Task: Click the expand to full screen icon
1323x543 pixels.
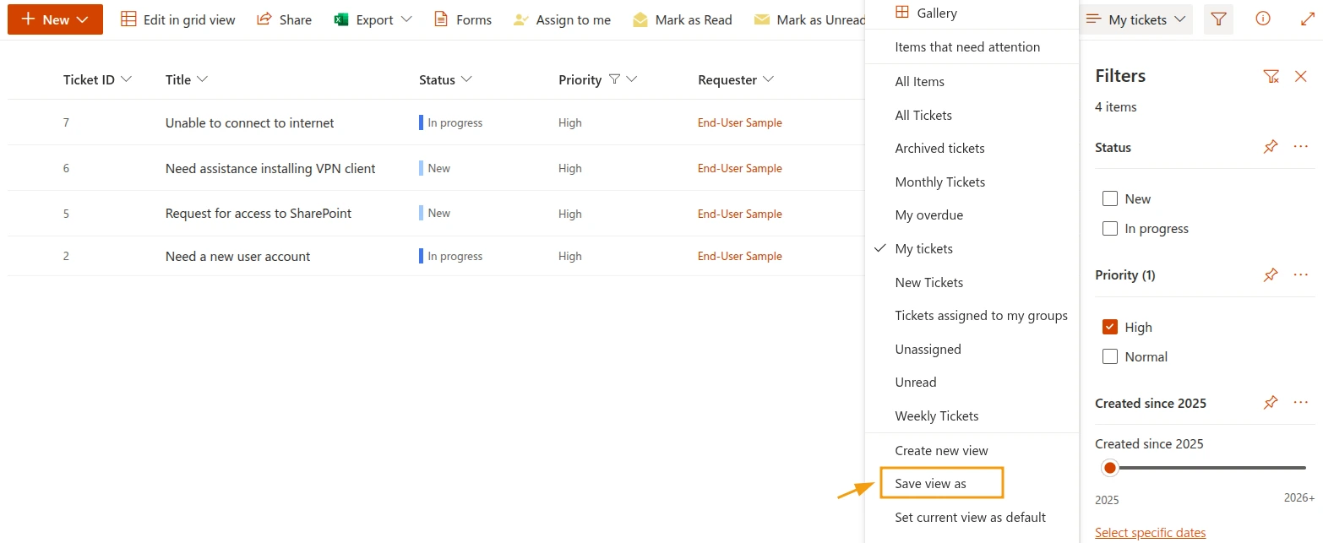Action: (x=1307, y=19)
